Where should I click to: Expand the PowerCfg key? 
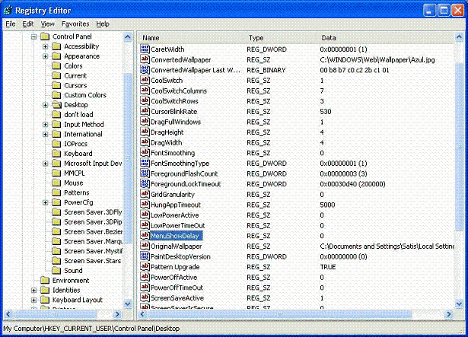point(46,202)
